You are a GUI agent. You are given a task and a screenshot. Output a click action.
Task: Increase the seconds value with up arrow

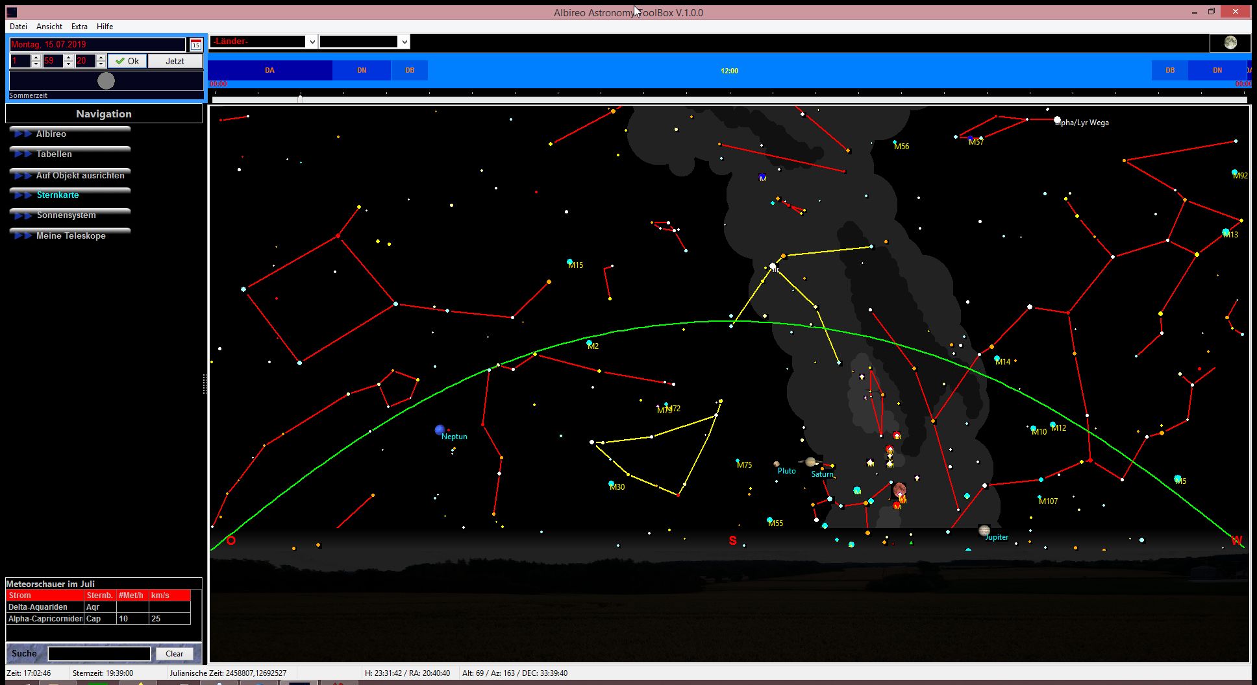(101, 58)
